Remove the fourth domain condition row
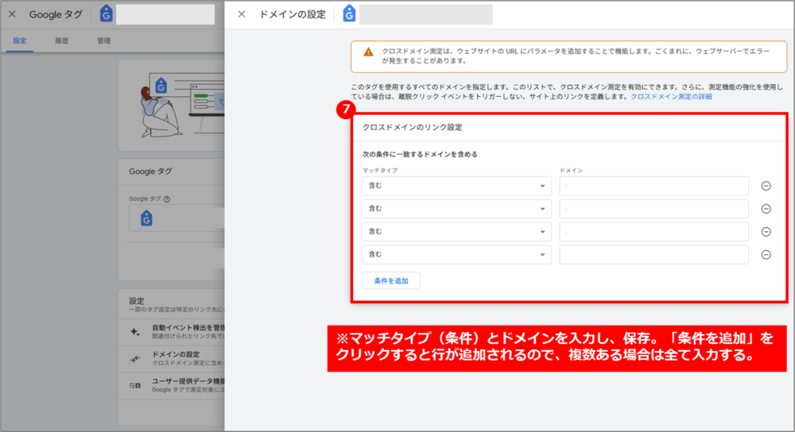 (x=766, y=255)
